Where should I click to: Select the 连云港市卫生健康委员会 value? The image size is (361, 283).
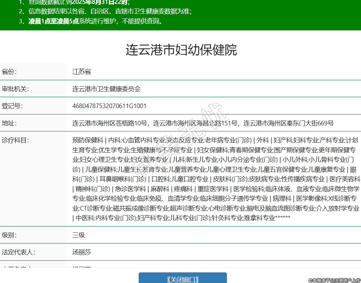coord(106,89)
